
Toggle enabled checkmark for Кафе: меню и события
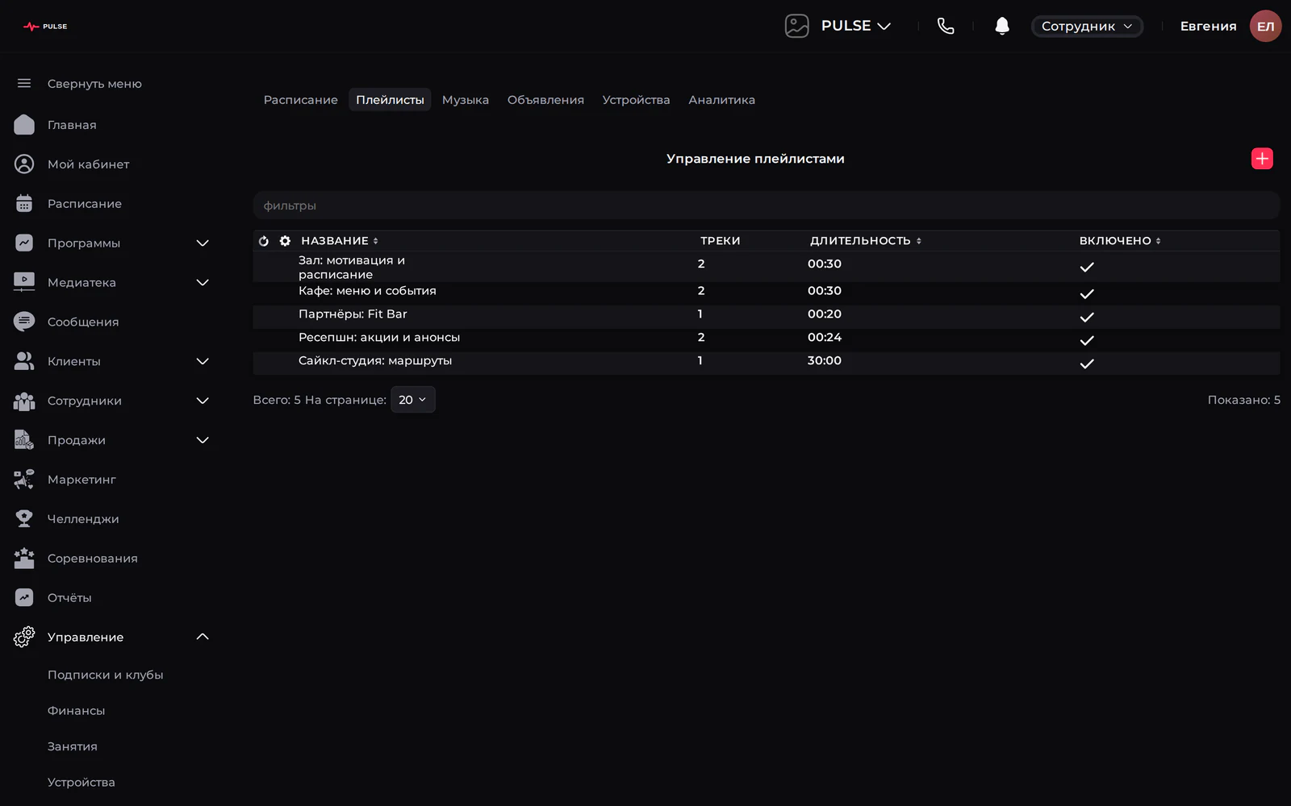coord(1087,293)
